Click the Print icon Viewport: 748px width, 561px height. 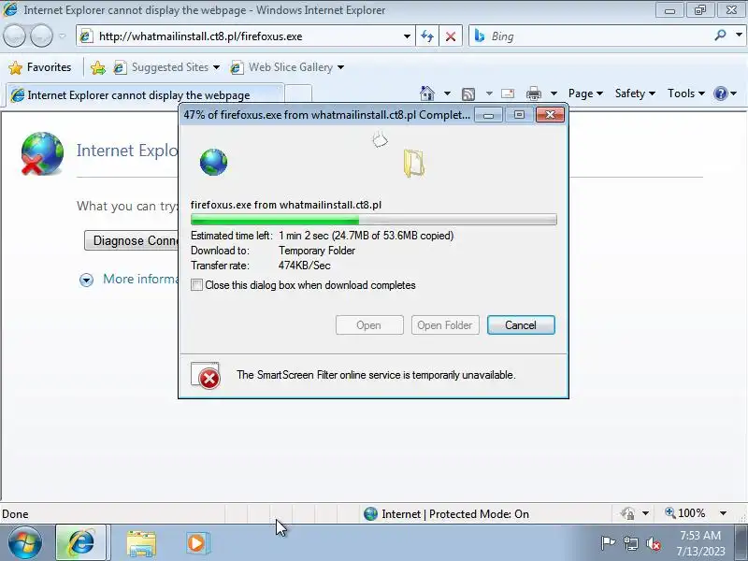tap(533, 93)
